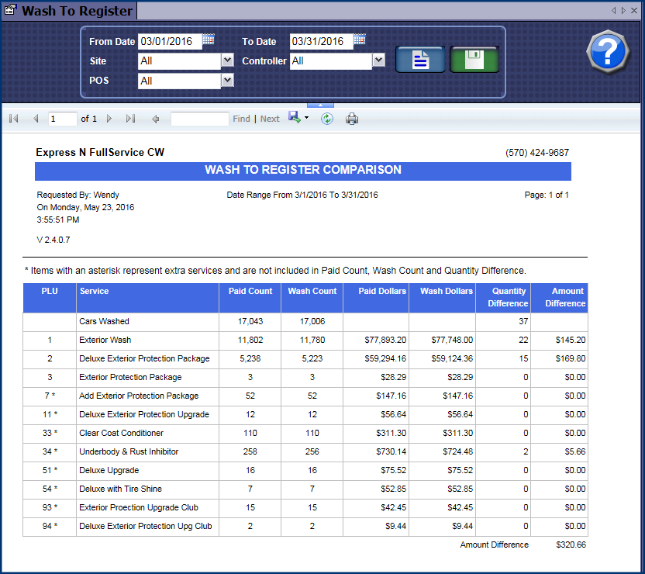This screenshot has width=645, height=574.
Task: Open the export format dropdown menu
Action: pos(307,119)
